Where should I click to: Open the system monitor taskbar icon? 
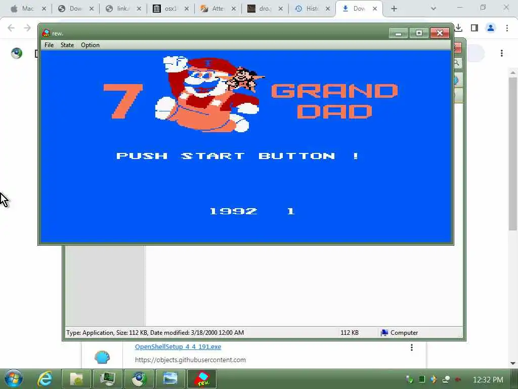click(108, 379)
